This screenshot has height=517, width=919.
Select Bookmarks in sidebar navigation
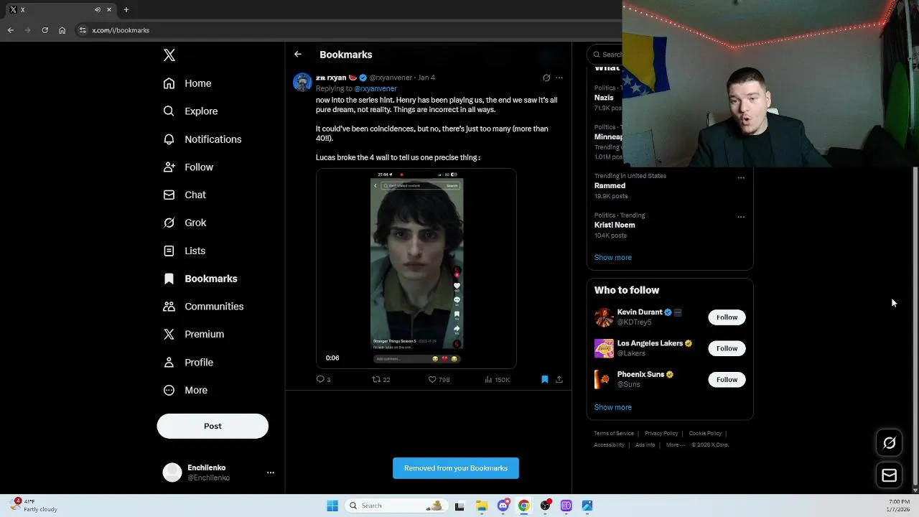[x=200, y=279]
